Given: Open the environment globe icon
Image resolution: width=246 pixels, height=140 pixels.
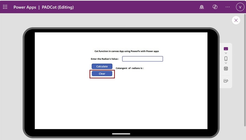Looking at the screenshot, I should pyautogui.click(x=202, y=7).
